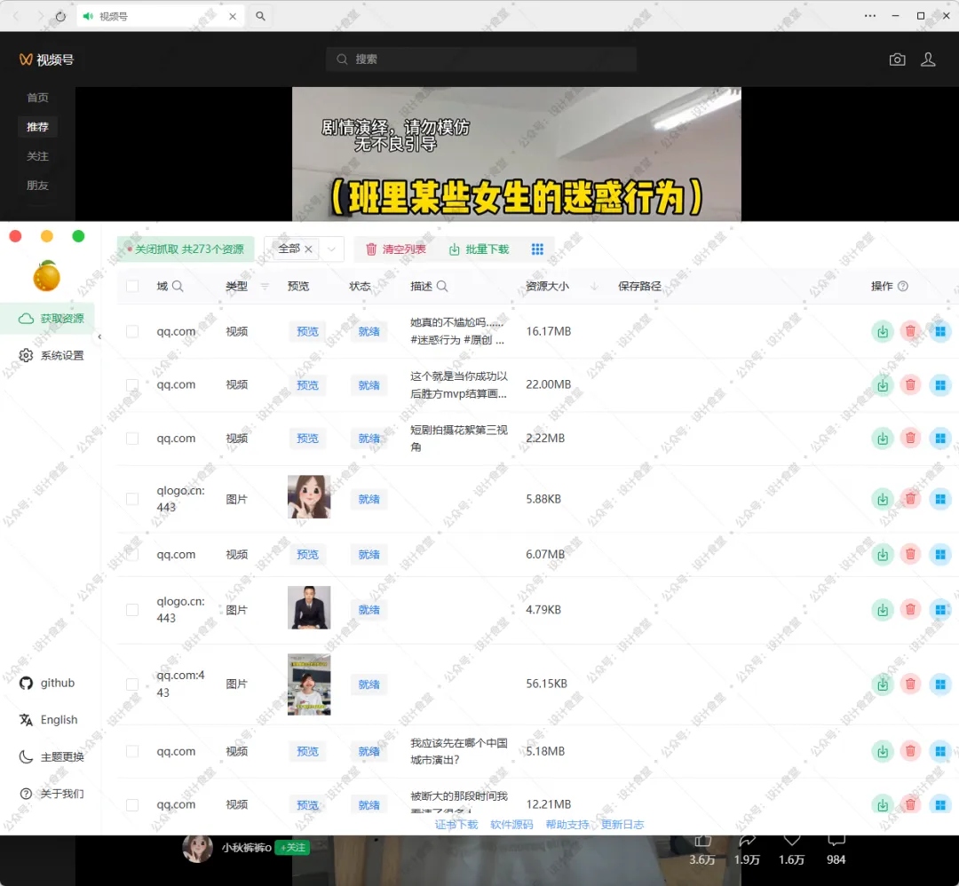This screenshot has height=886, width=959.
Task: Open 证书下载 footer link
Action: [x=456, y=825]
